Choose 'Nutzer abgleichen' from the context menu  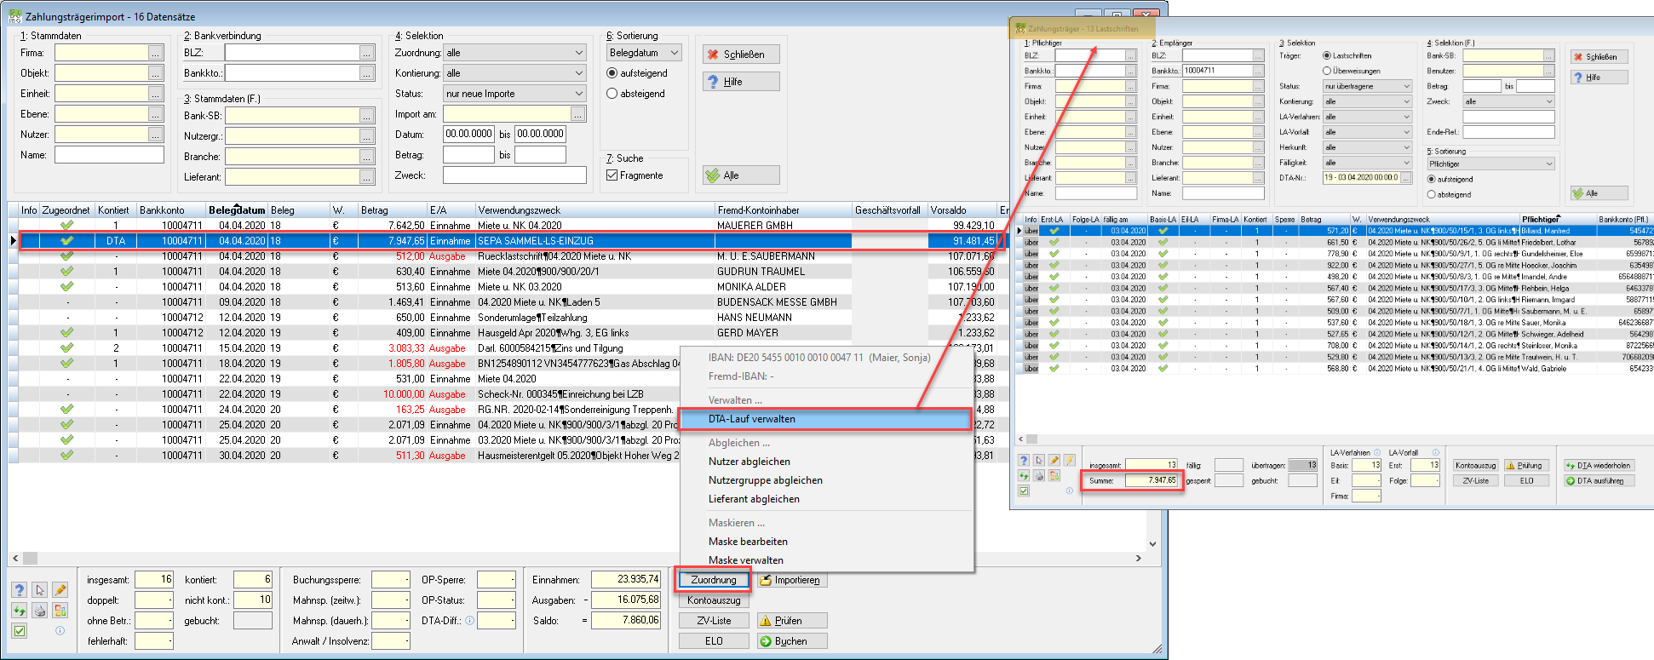click(826, 462)
